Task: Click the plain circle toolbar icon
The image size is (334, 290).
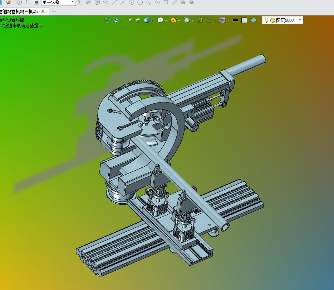Action: tap(140, 3)
